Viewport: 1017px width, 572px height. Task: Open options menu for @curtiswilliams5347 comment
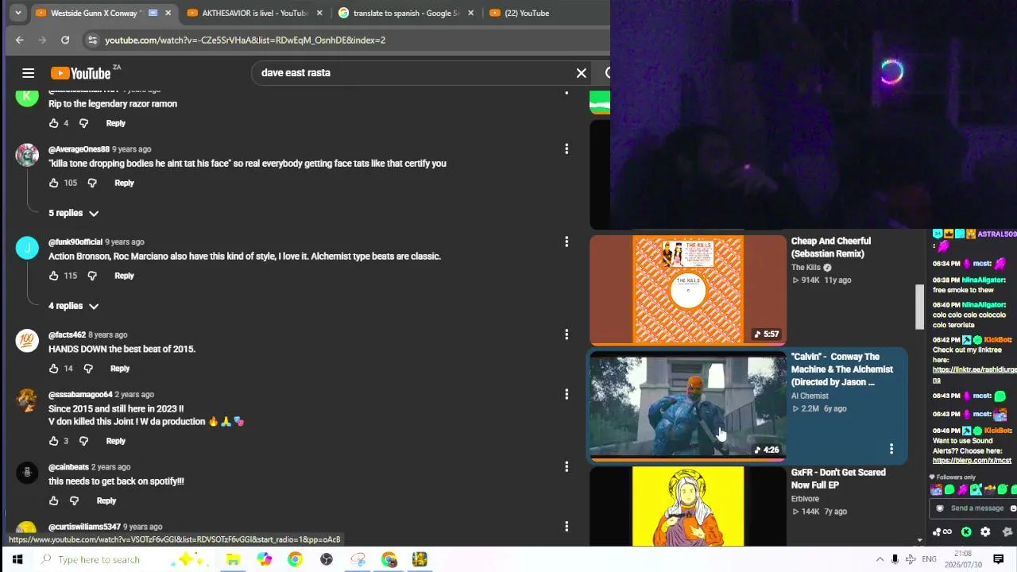click(567, 526)
